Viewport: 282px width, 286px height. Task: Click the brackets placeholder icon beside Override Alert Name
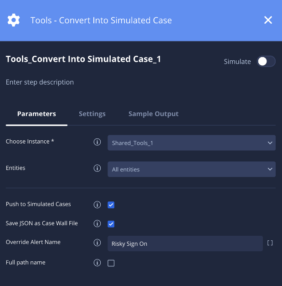point(270,243)
